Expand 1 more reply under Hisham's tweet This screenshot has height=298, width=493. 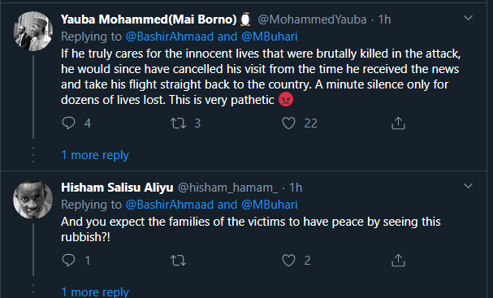(x=95, y=292)
